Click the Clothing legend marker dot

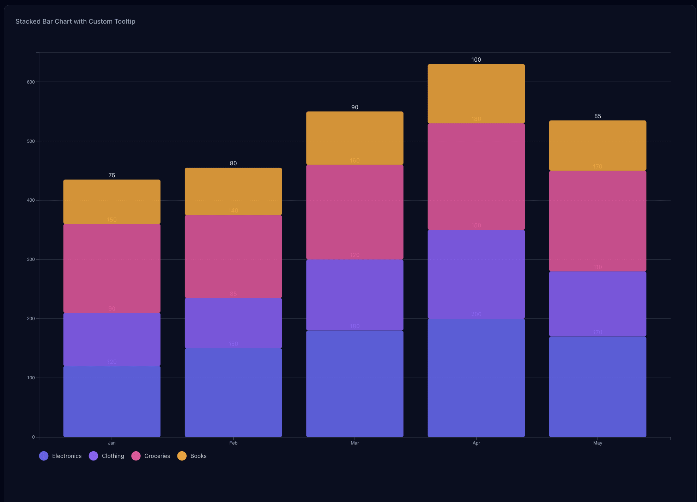[x=93, y=456]
